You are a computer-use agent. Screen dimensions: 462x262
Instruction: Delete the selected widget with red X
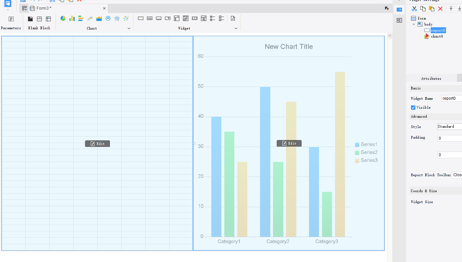pyautogui.click(x=440, y=9)
